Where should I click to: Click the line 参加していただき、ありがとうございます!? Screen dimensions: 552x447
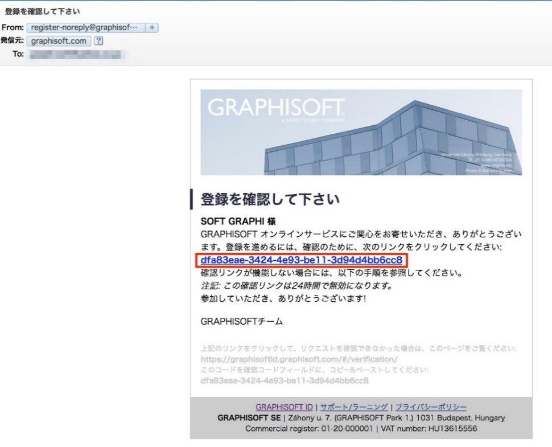pos(283,298)
